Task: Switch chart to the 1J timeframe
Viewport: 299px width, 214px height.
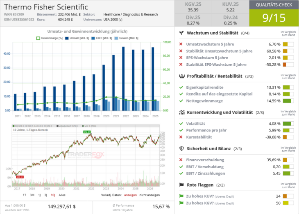Action: (39, 195)
